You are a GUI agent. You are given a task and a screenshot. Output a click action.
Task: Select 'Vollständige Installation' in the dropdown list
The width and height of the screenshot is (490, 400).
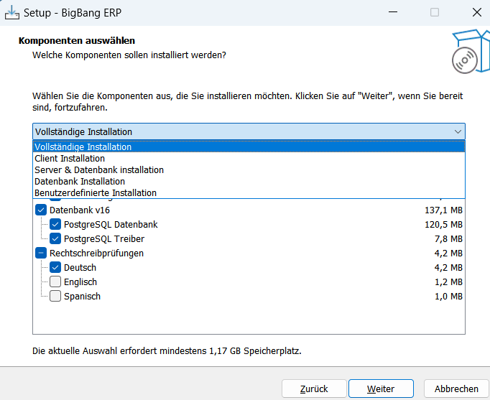pyautogui.click(x=83, y=147)
